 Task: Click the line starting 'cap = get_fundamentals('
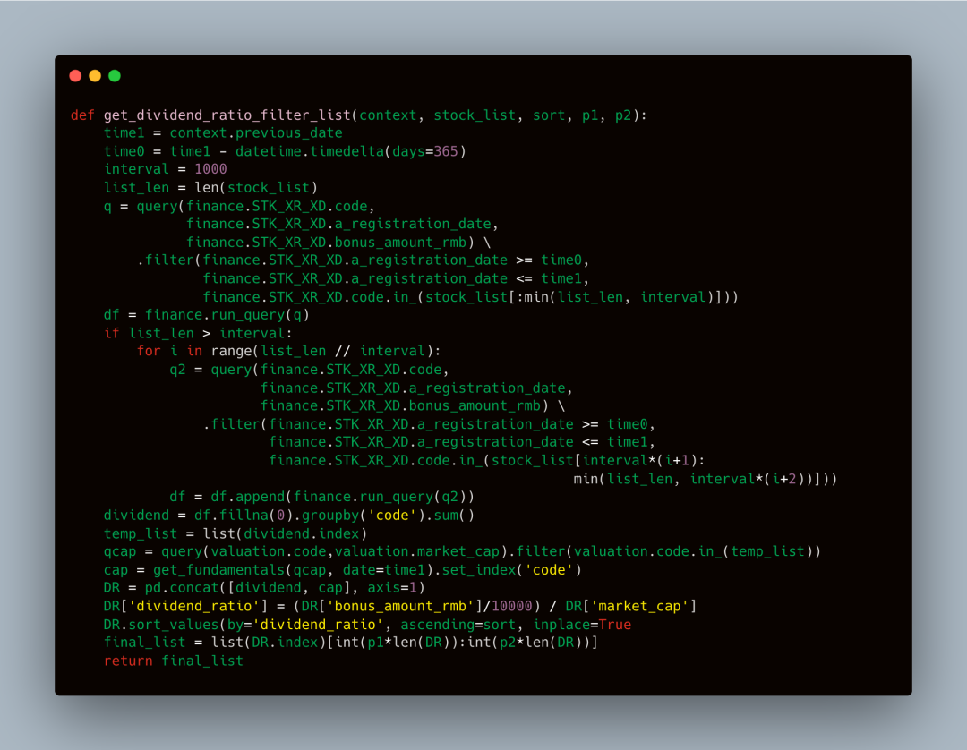(342, 570)
